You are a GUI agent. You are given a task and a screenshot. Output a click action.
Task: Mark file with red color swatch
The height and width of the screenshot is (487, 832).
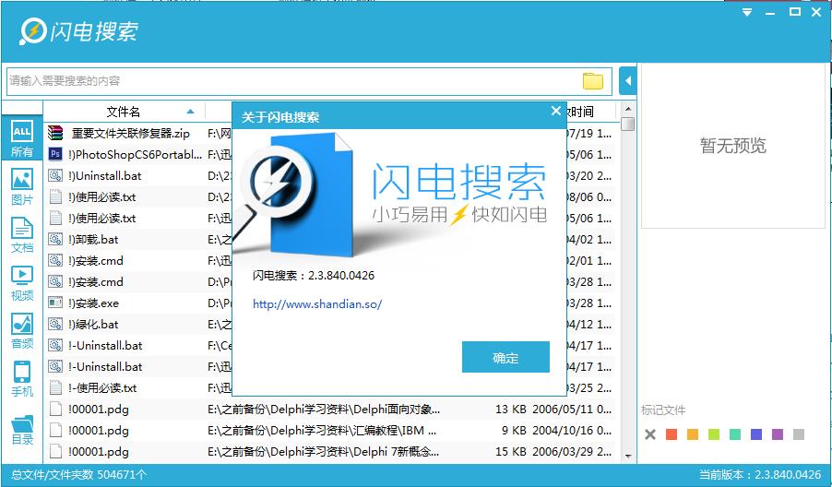click(672, 434)
